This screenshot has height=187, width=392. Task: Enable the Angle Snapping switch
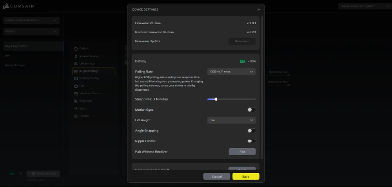[252, 131]
